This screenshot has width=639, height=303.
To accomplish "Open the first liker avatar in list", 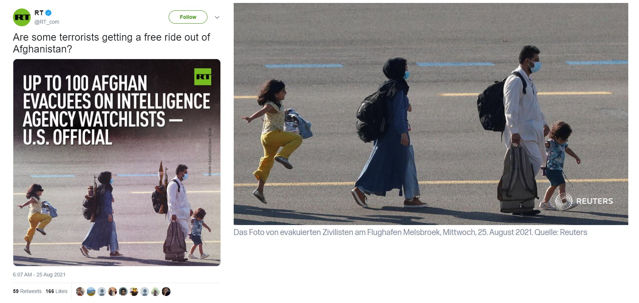I will tap(80, 292).
